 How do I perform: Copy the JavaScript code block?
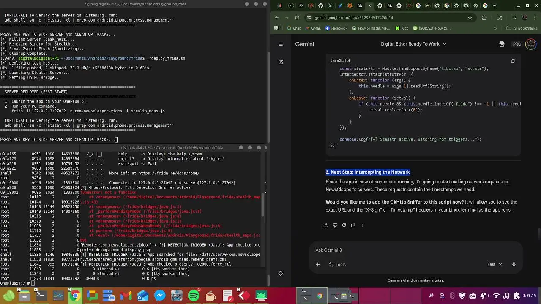coord(513,61)
